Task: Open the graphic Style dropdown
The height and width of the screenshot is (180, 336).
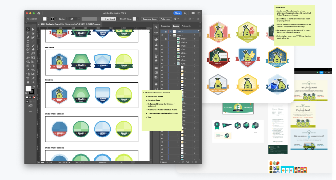Action: pos(138,19)
